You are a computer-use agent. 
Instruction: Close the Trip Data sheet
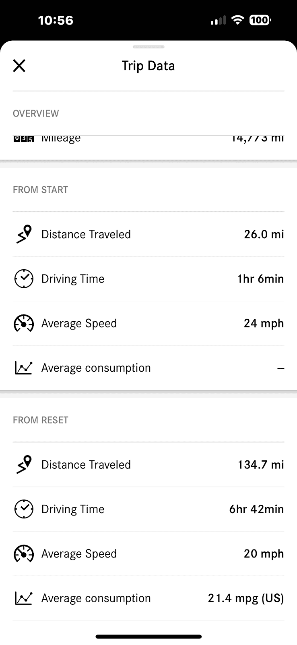click(x=19, y=66)
